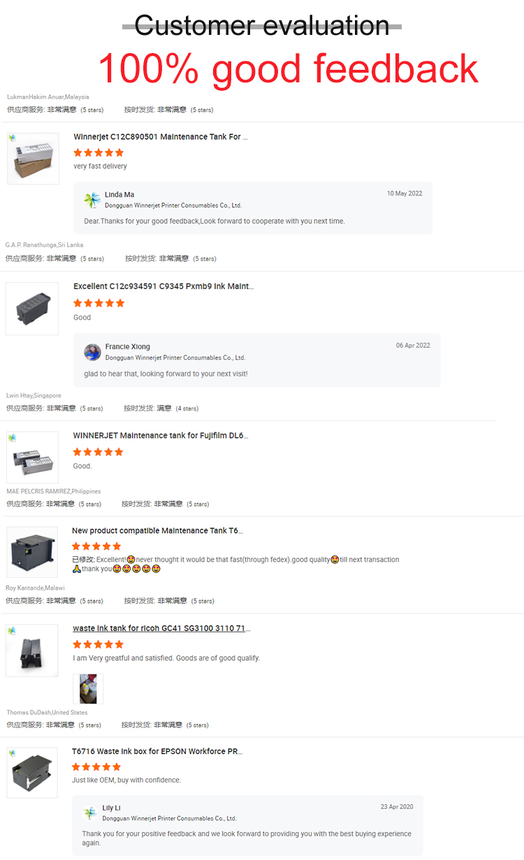Viewport: 524px width, 860px height.
Task: View C9345 black ink maintenance box thumbnail
Action: 31,308
